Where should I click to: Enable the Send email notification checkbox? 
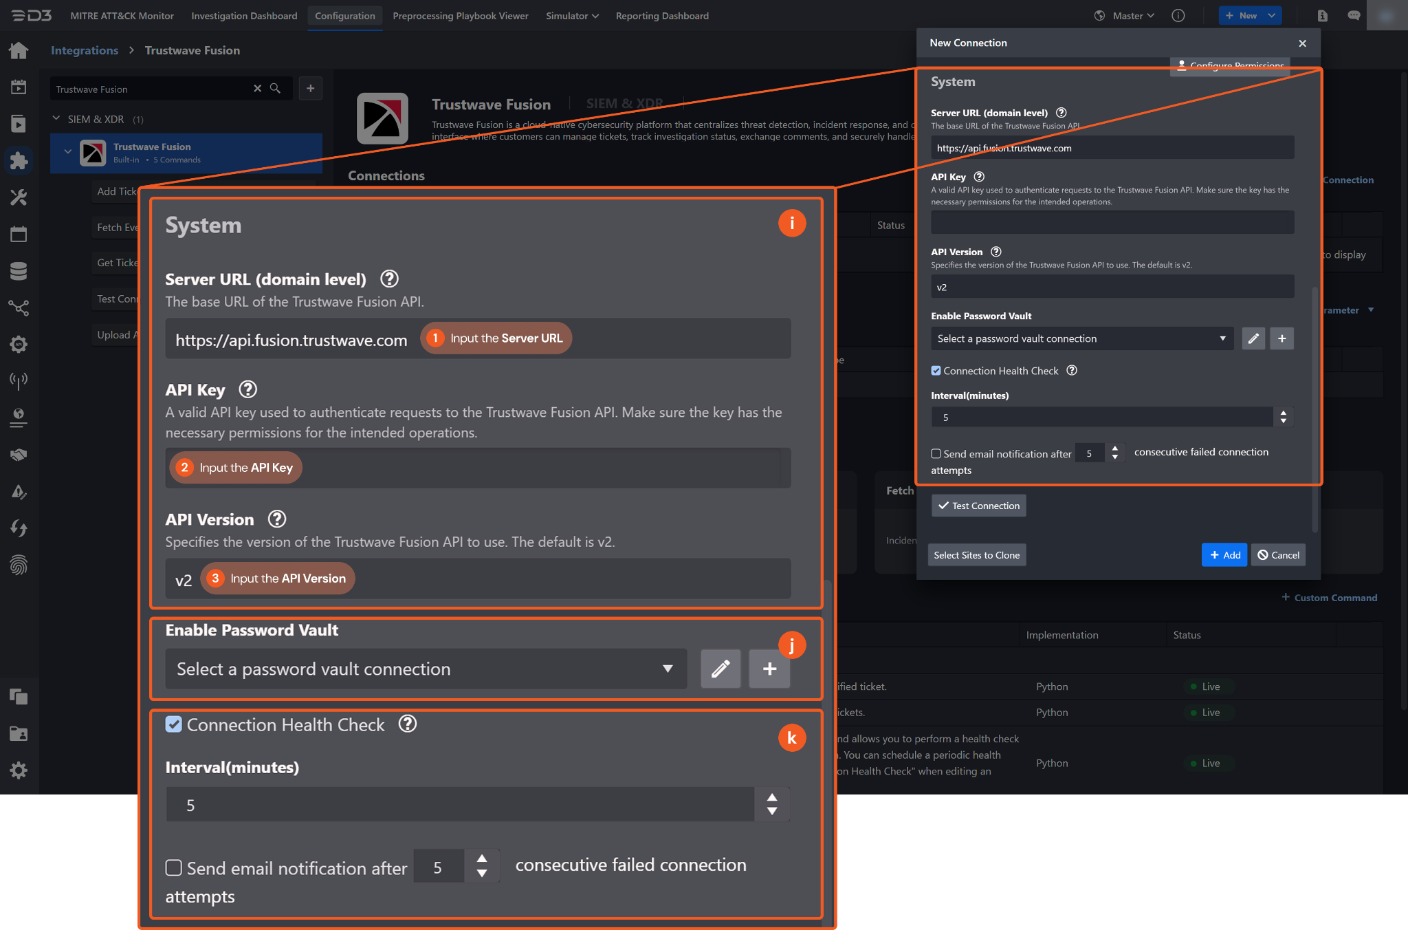[936, 454]
